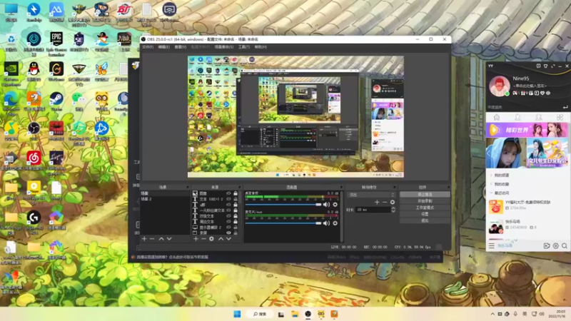
Task: Toggle lock on 一元粉丝牌文本 source
Action: pyautogui.click(x=236, y=210)
